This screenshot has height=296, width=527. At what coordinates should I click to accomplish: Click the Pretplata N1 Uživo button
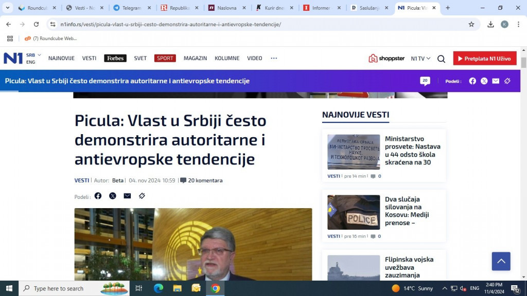(x=484, y=58)
